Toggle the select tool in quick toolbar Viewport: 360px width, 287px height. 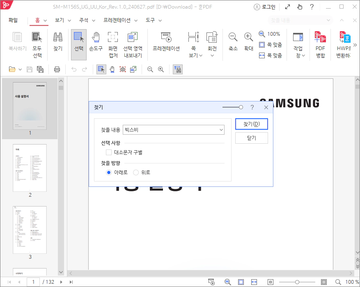[101, 69]
